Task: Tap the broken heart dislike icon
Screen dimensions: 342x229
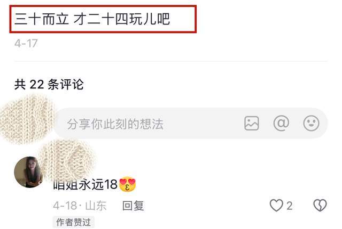Action: click(320, 206)
